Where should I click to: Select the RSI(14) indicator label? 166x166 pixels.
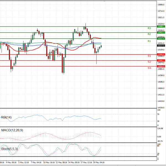tap(7, 117)
